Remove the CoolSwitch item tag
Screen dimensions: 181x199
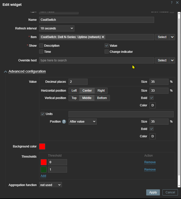pos(103,37)
